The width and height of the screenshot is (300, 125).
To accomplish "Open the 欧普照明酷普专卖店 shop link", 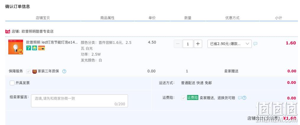I will click(x=38, y=31).
